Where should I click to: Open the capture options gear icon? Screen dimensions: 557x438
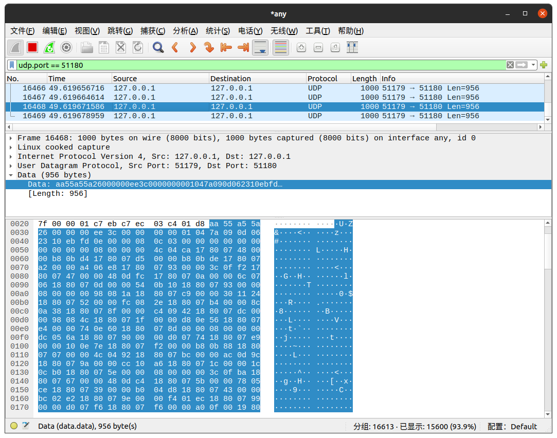point(66,47)
